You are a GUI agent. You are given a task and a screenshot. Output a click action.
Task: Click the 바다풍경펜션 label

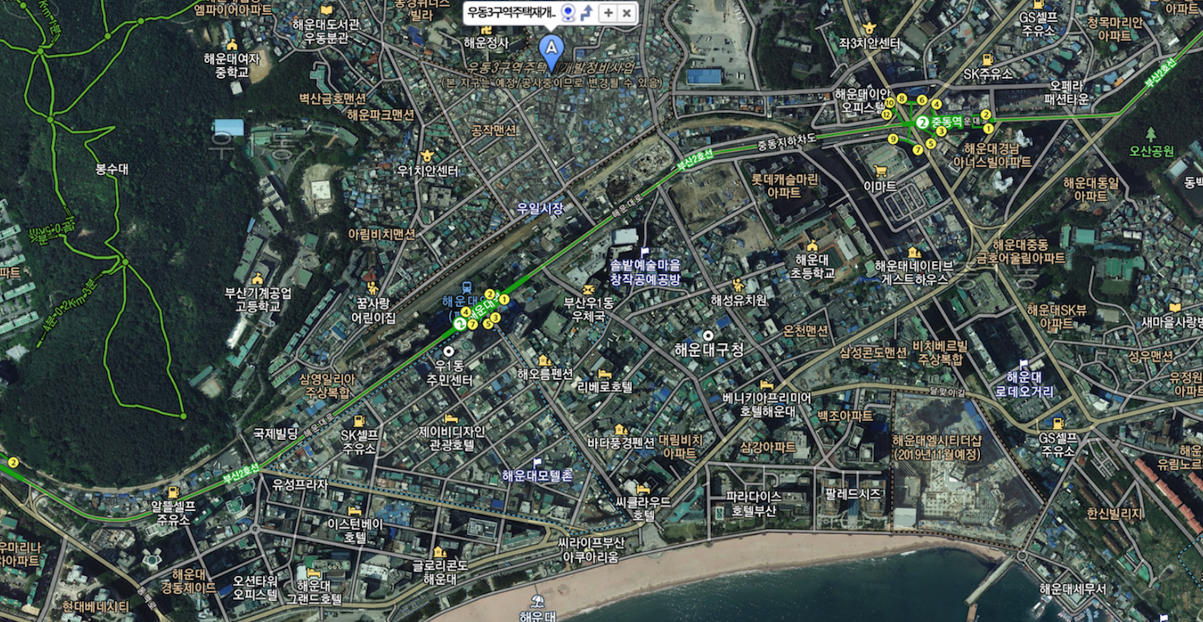click(x=620, y=442)
